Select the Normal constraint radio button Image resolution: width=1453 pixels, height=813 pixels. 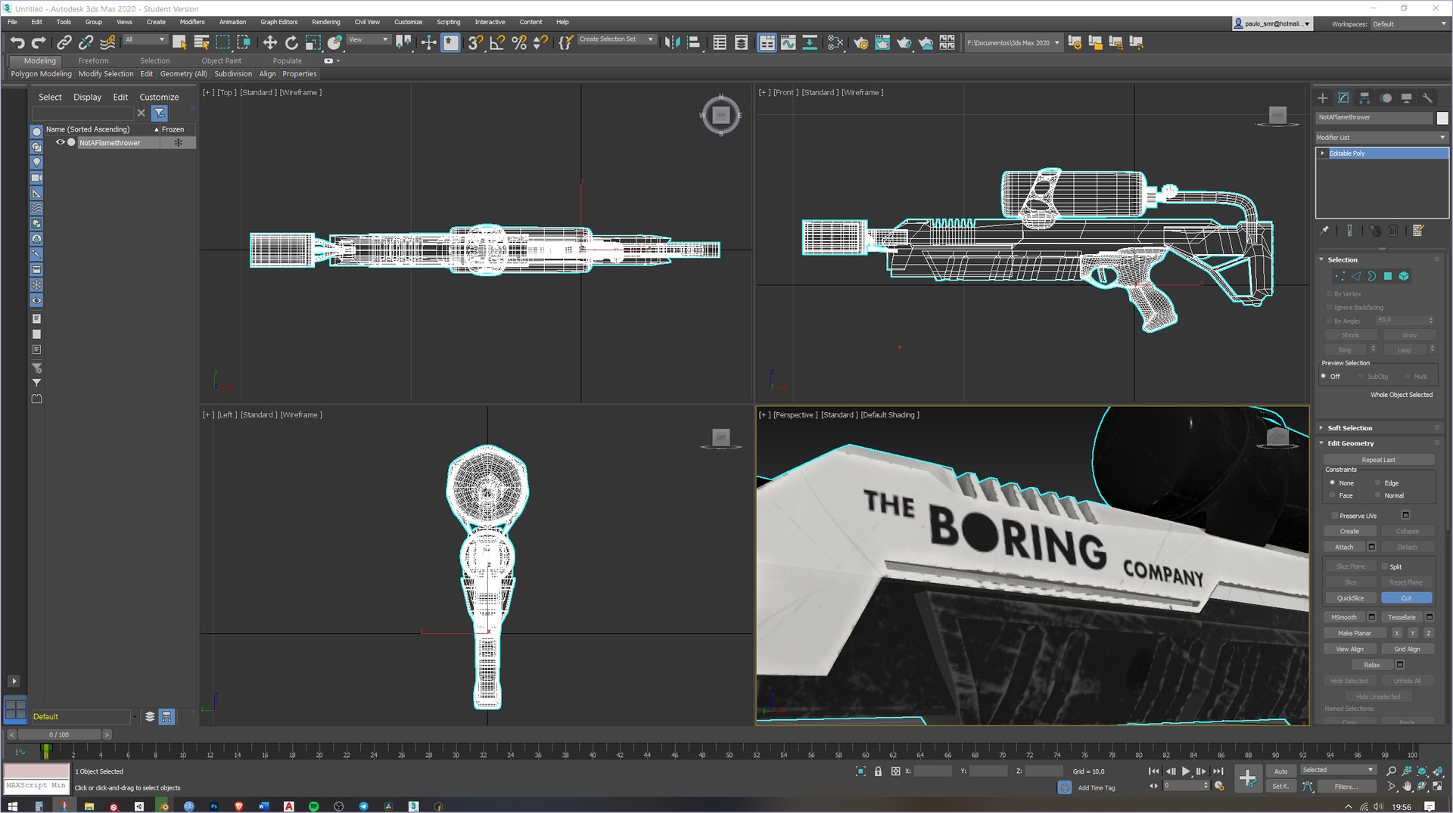(1377, 495)
